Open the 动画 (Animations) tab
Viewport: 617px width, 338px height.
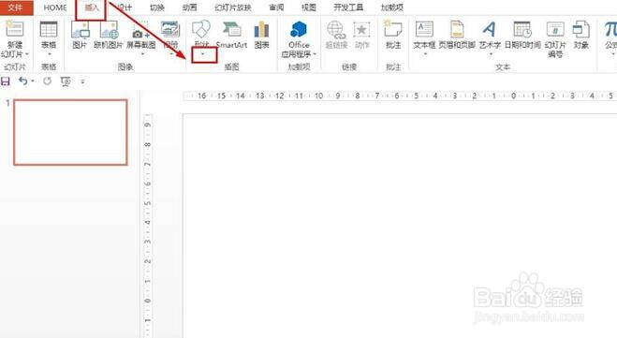[189, 7]
